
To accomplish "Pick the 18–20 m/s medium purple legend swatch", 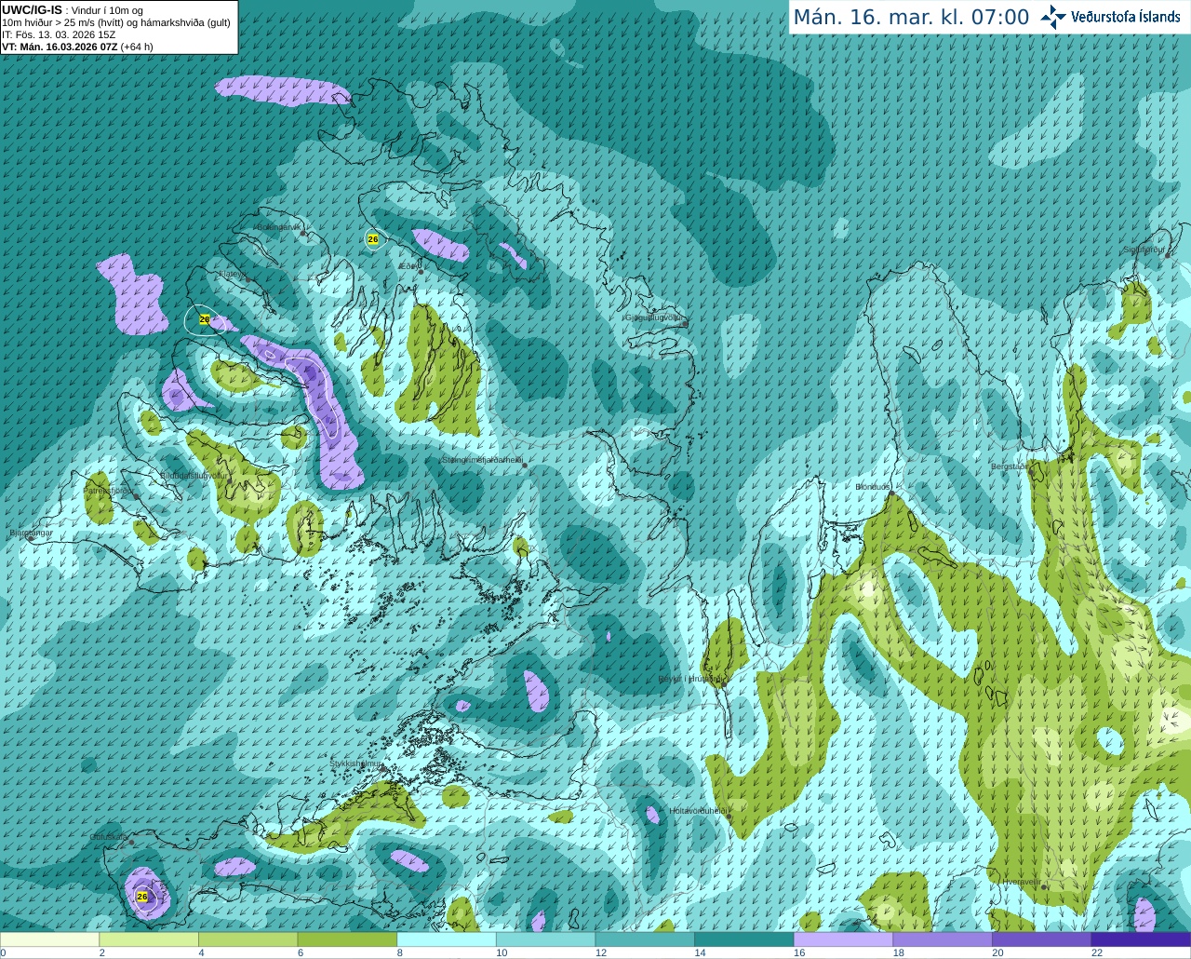I will (x=943, y=939).
